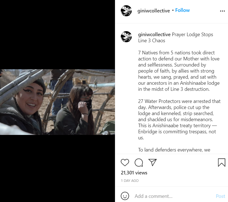Screen dimensions: 228x202
Task: Like the post with the heart icon
Action: point(125,163)
